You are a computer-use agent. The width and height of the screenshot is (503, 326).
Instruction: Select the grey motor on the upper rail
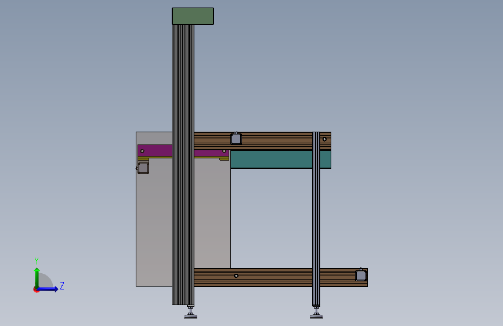[x=236, y=139]
